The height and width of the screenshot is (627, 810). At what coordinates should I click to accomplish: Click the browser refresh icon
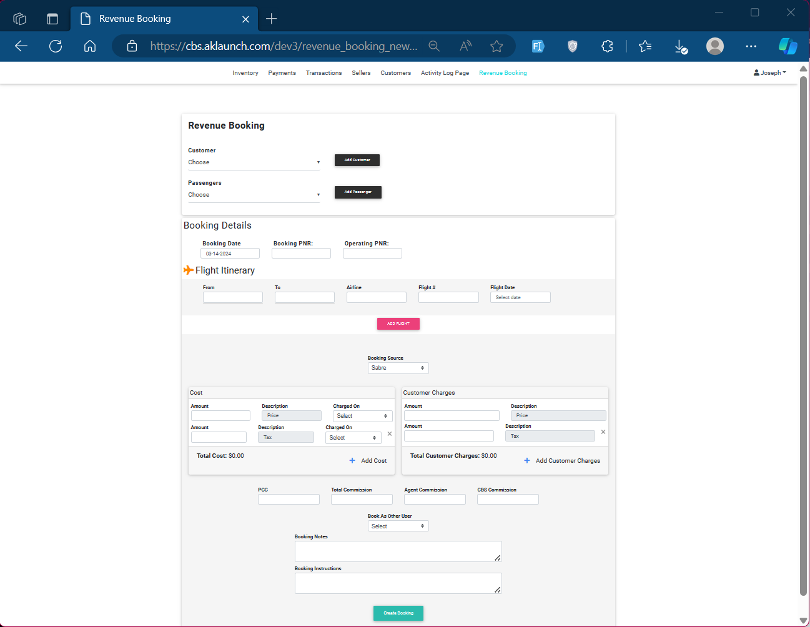[x=56, y=46]
